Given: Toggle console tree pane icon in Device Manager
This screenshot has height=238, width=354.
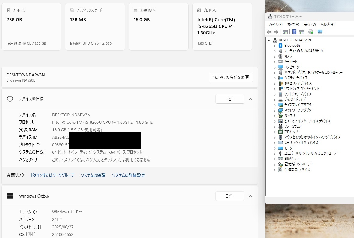Looking at the screenshot, I should point(285,32).
